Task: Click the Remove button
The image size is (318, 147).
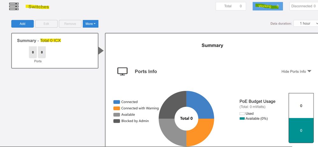Action: click(x=70, y=24)
